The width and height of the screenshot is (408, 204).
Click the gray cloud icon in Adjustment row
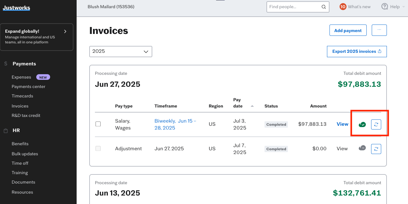pos(362,148)
